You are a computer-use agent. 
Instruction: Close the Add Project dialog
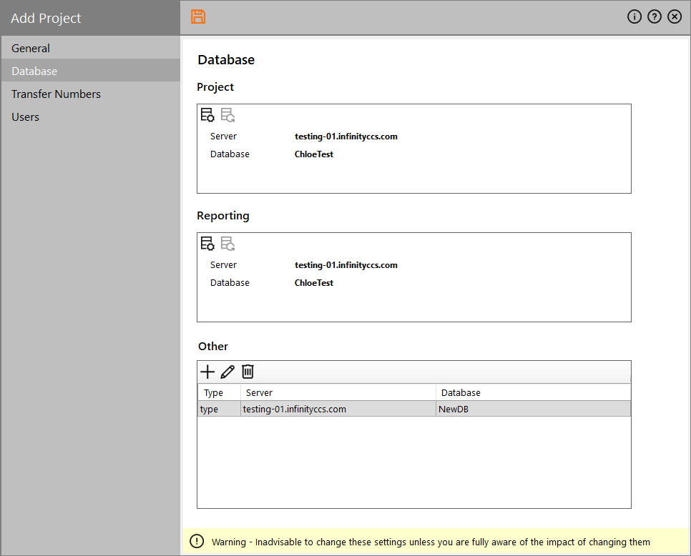675,16
